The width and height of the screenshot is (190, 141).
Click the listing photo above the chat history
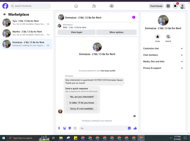tap(97, 47)
